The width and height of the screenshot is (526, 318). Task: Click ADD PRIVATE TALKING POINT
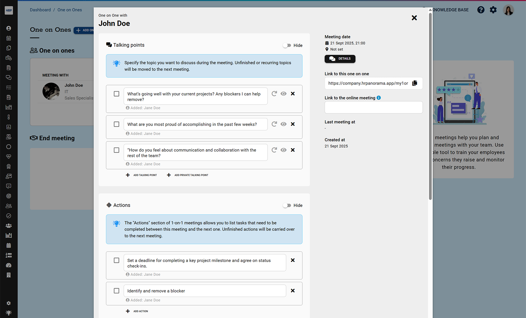pyautogui.click(x=188, y=175)
